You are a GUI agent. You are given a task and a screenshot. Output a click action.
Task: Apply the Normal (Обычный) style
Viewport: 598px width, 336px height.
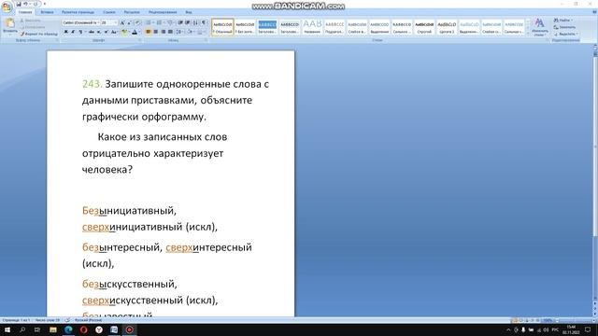pyautogui.click(x=222, y=27)
